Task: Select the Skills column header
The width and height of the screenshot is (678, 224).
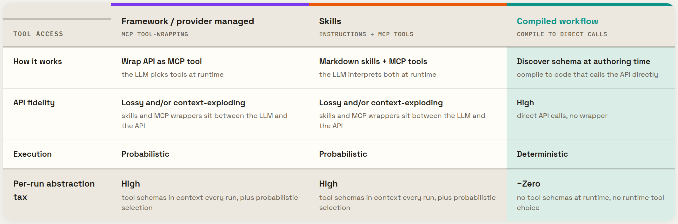Action: [x=330, y=21]
